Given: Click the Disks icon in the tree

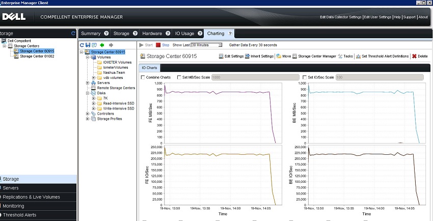Looking at the screenshot, I should point(93,93).
